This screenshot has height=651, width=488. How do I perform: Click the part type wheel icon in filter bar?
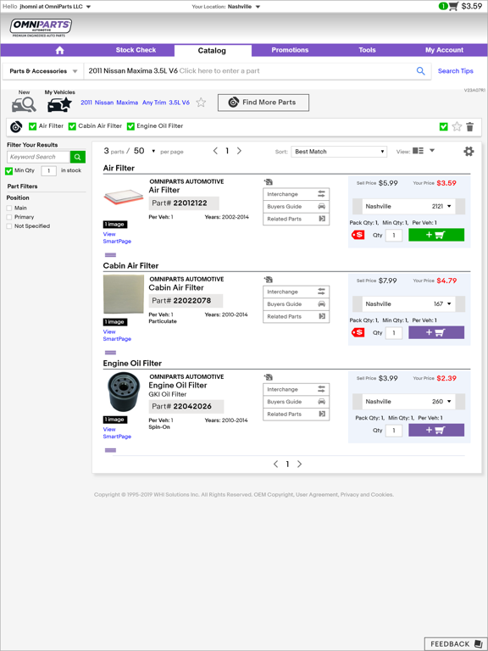pyautogui.click(x=16, y=126)
